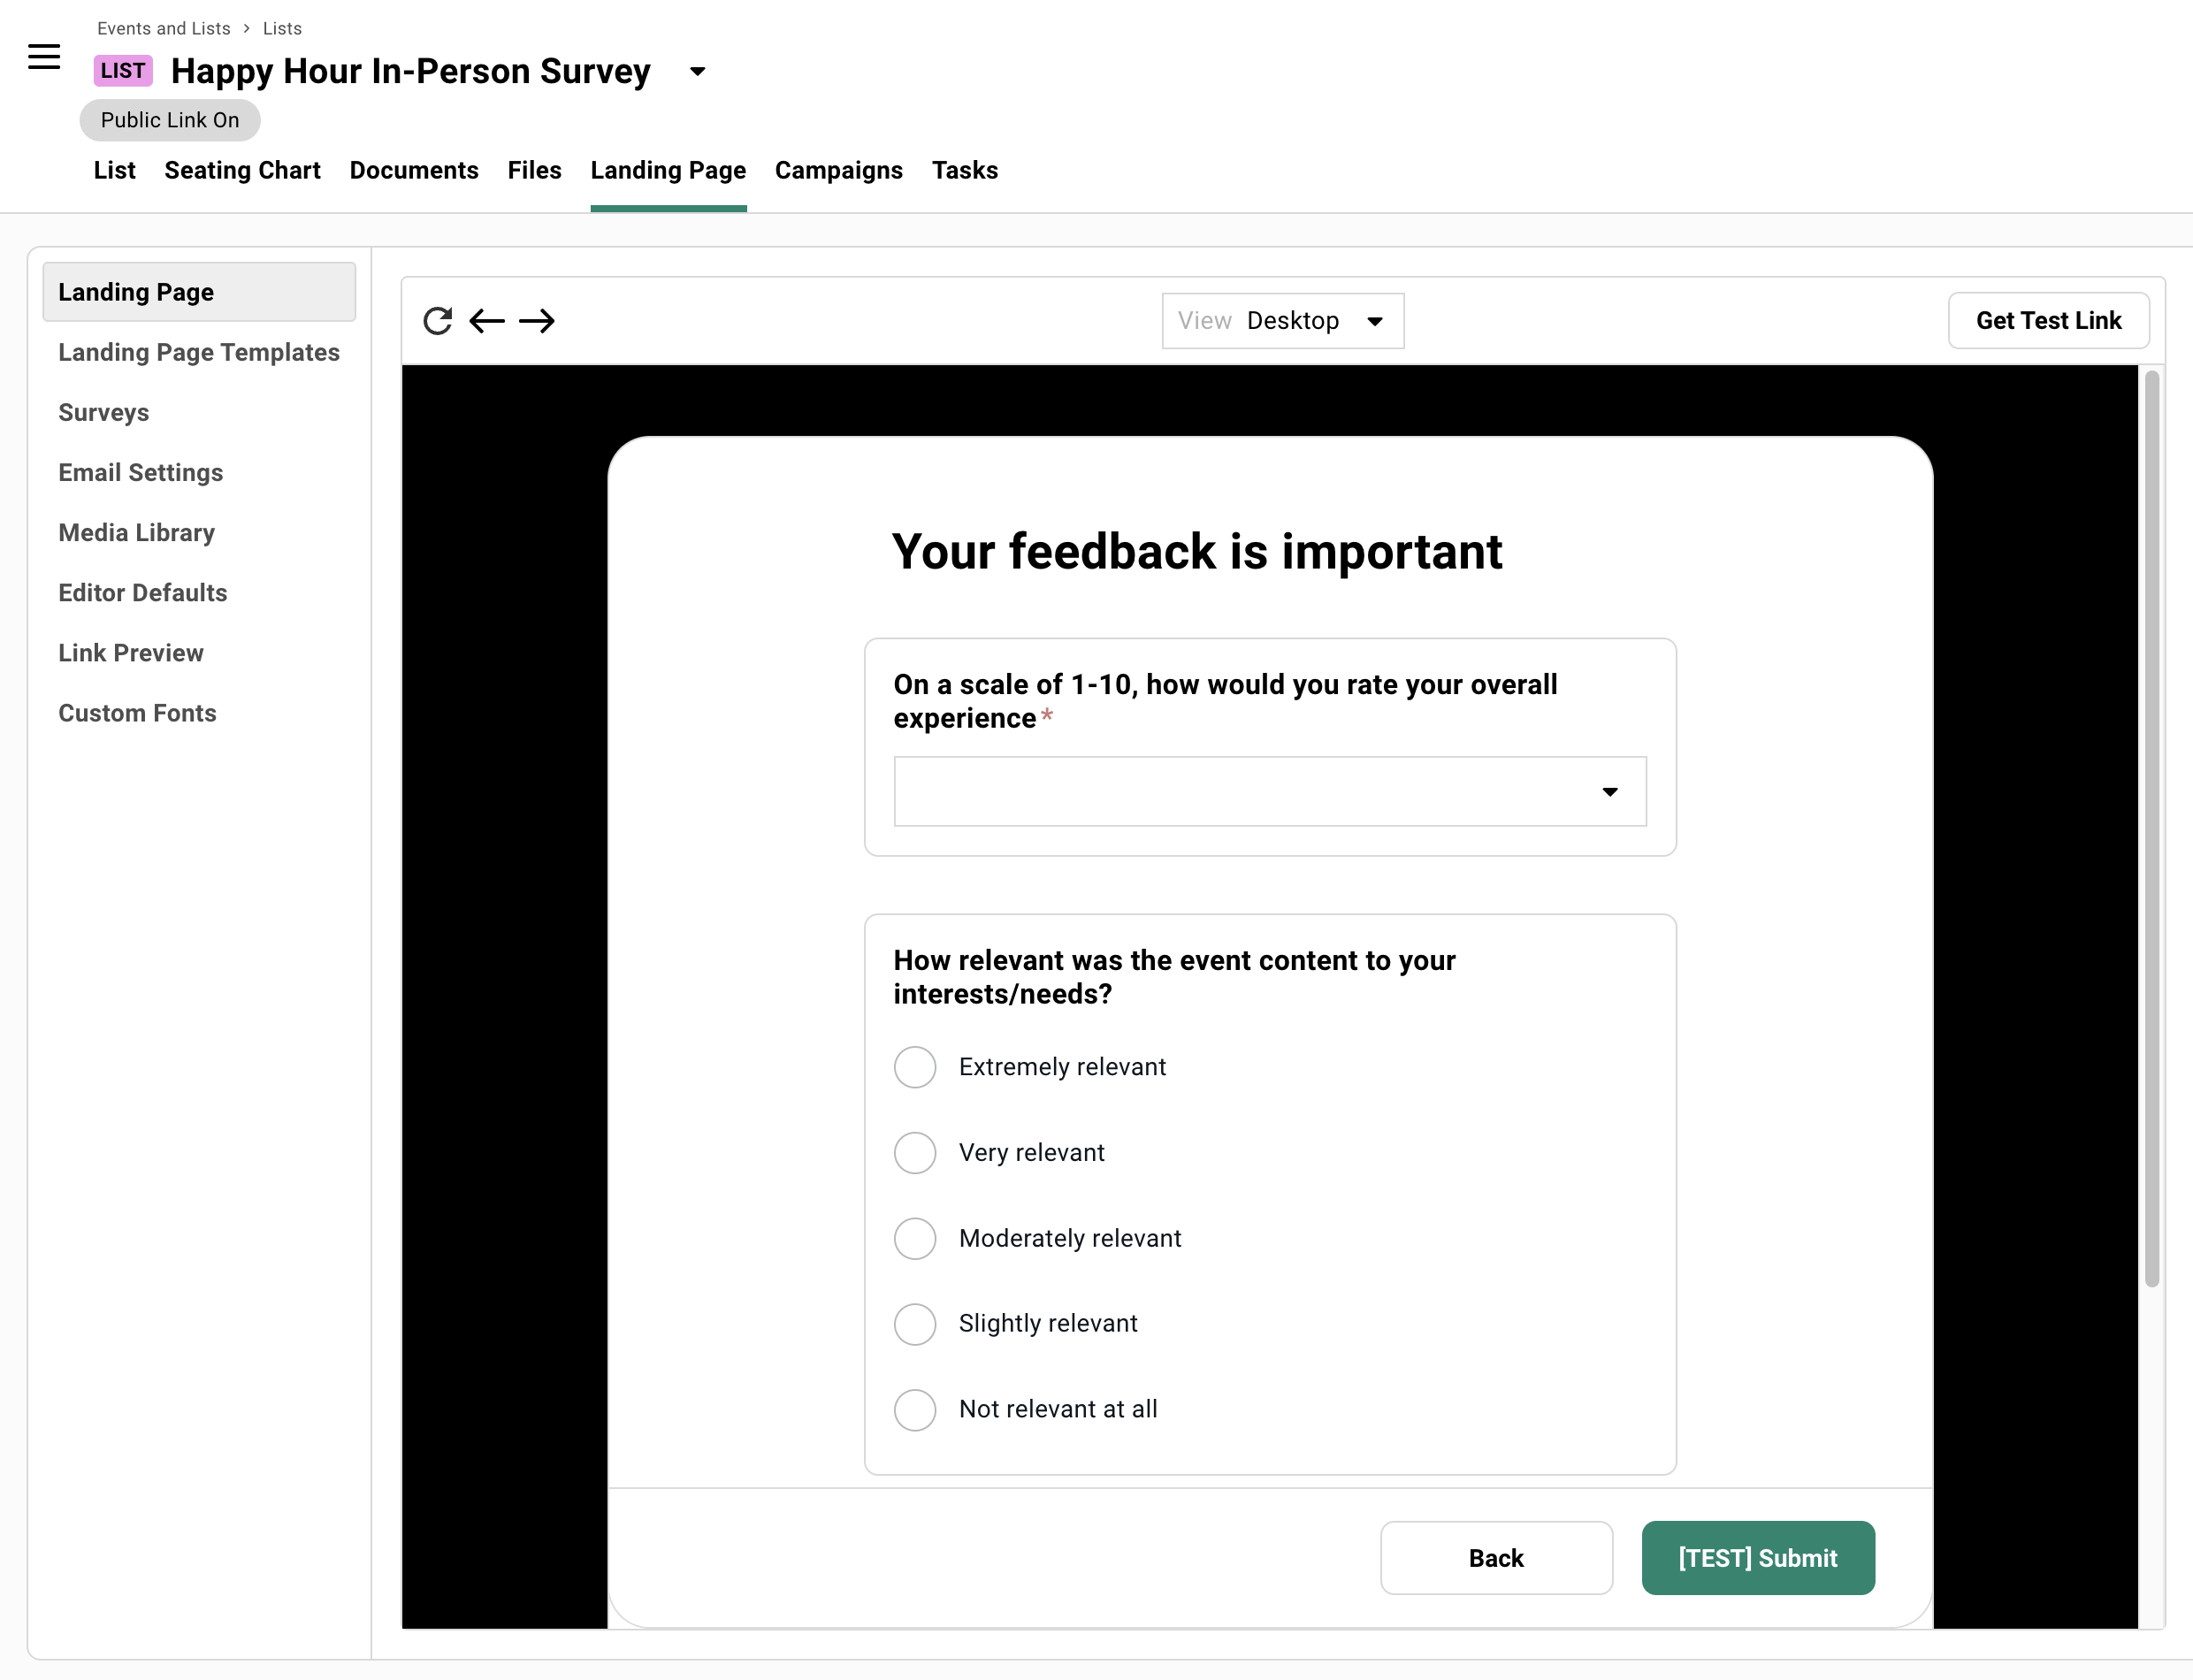Refresh the landing page preview
This screenshot has height=1680, width=2193.
[x=438, y=320]
